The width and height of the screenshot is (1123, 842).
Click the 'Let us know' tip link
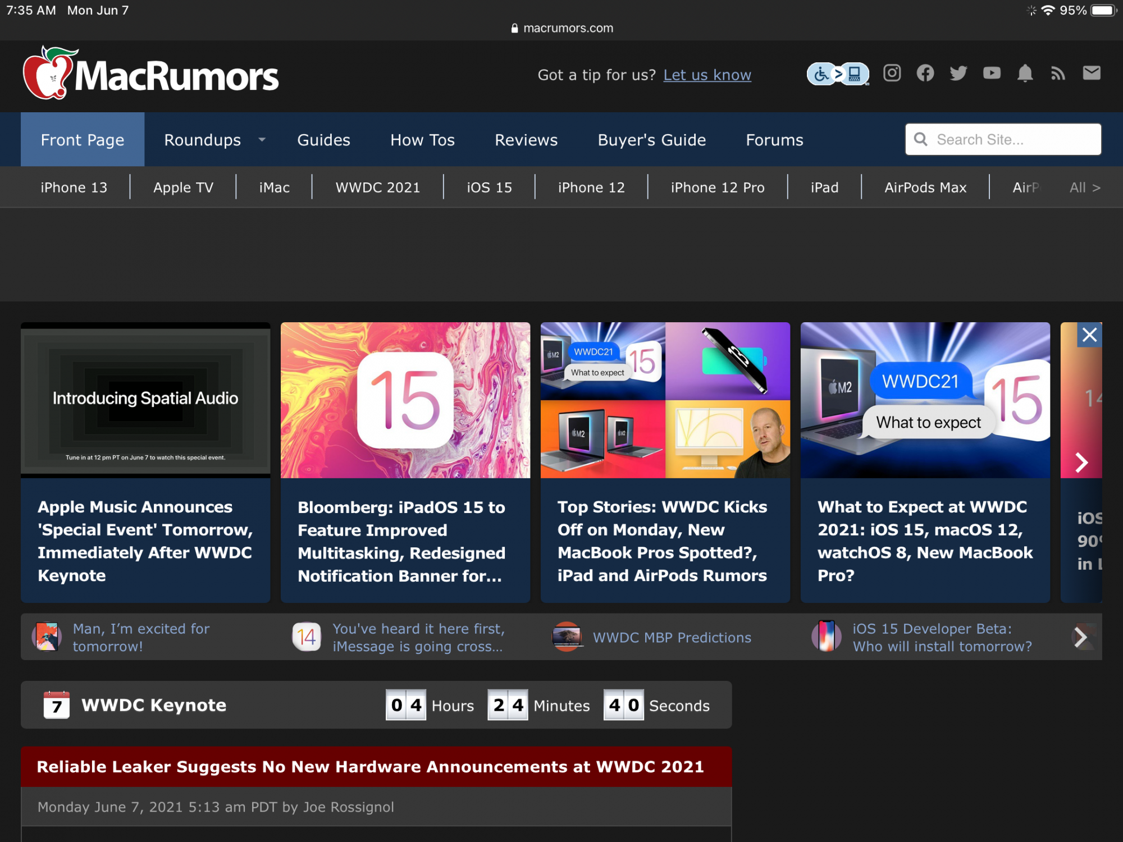(707, 75)
